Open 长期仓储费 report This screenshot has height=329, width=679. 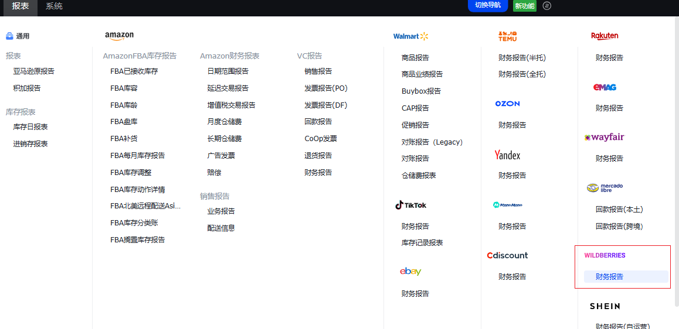(225, 139)
